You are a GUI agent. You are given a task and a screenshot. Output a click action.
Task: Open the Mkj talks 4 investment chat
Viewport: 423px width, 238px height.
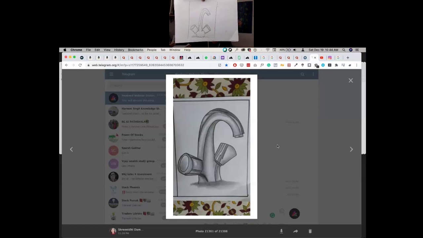coord(135,177)
